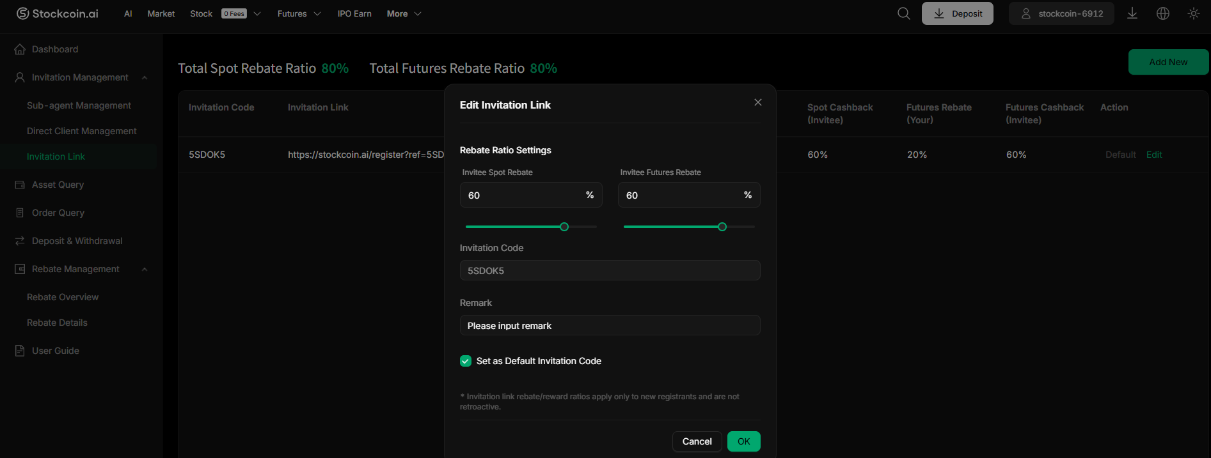Click the User Guide document icon
1211x458 pixels.
(20, 351)
